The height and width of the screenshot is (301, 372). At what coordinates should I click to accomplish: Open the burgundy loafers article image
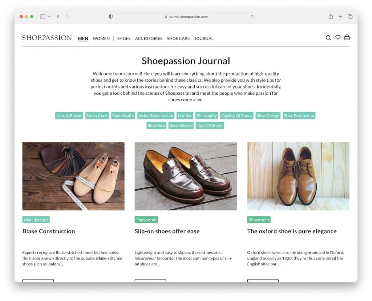(x=186, y=176)
